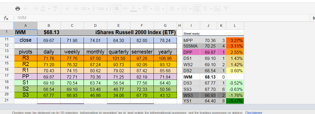The image size is (315, 114).
Task: Click the pink DPP label cell
Action: (x=191, y=52)
